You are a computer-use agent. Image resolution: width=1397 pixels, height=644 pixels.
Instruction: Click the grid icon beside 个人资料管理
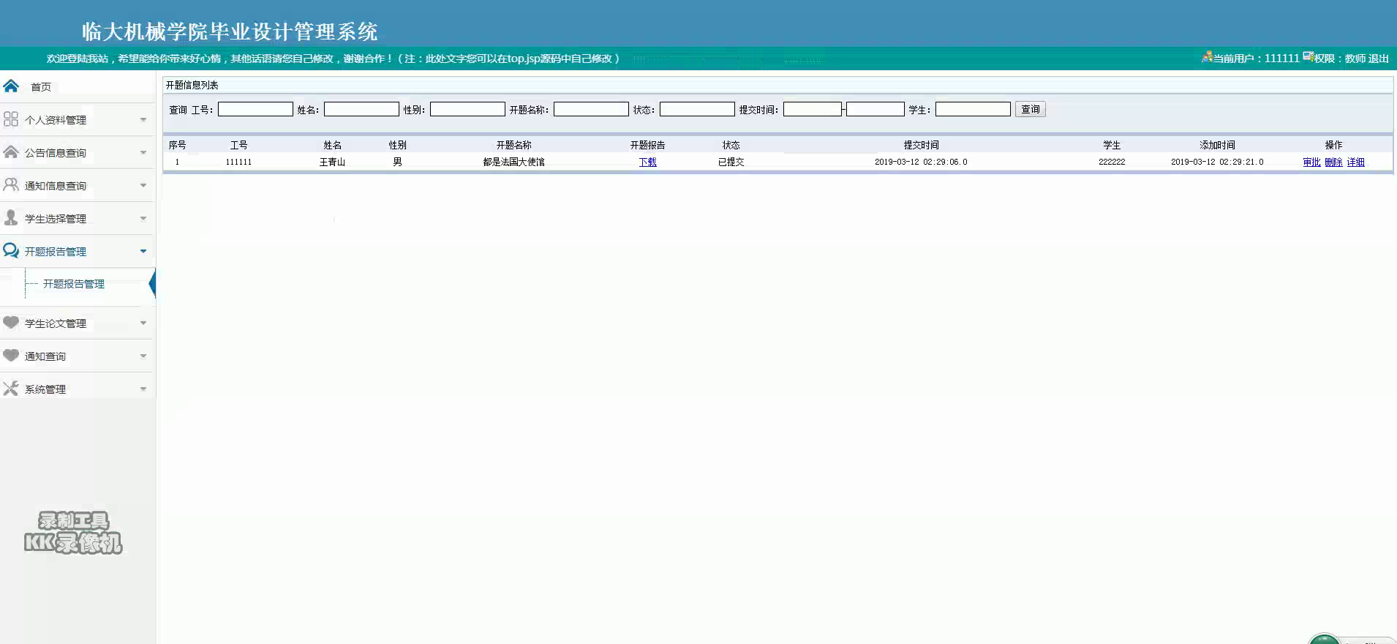[11, 119]
